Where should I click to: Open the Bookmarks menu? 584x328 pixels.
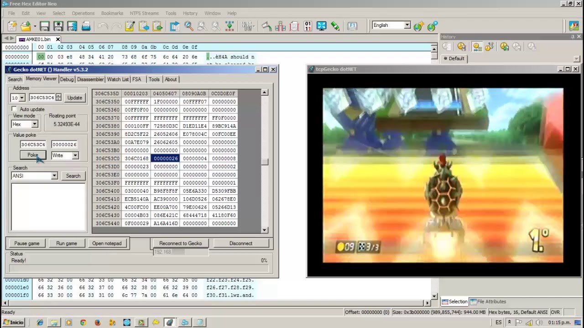112,13
